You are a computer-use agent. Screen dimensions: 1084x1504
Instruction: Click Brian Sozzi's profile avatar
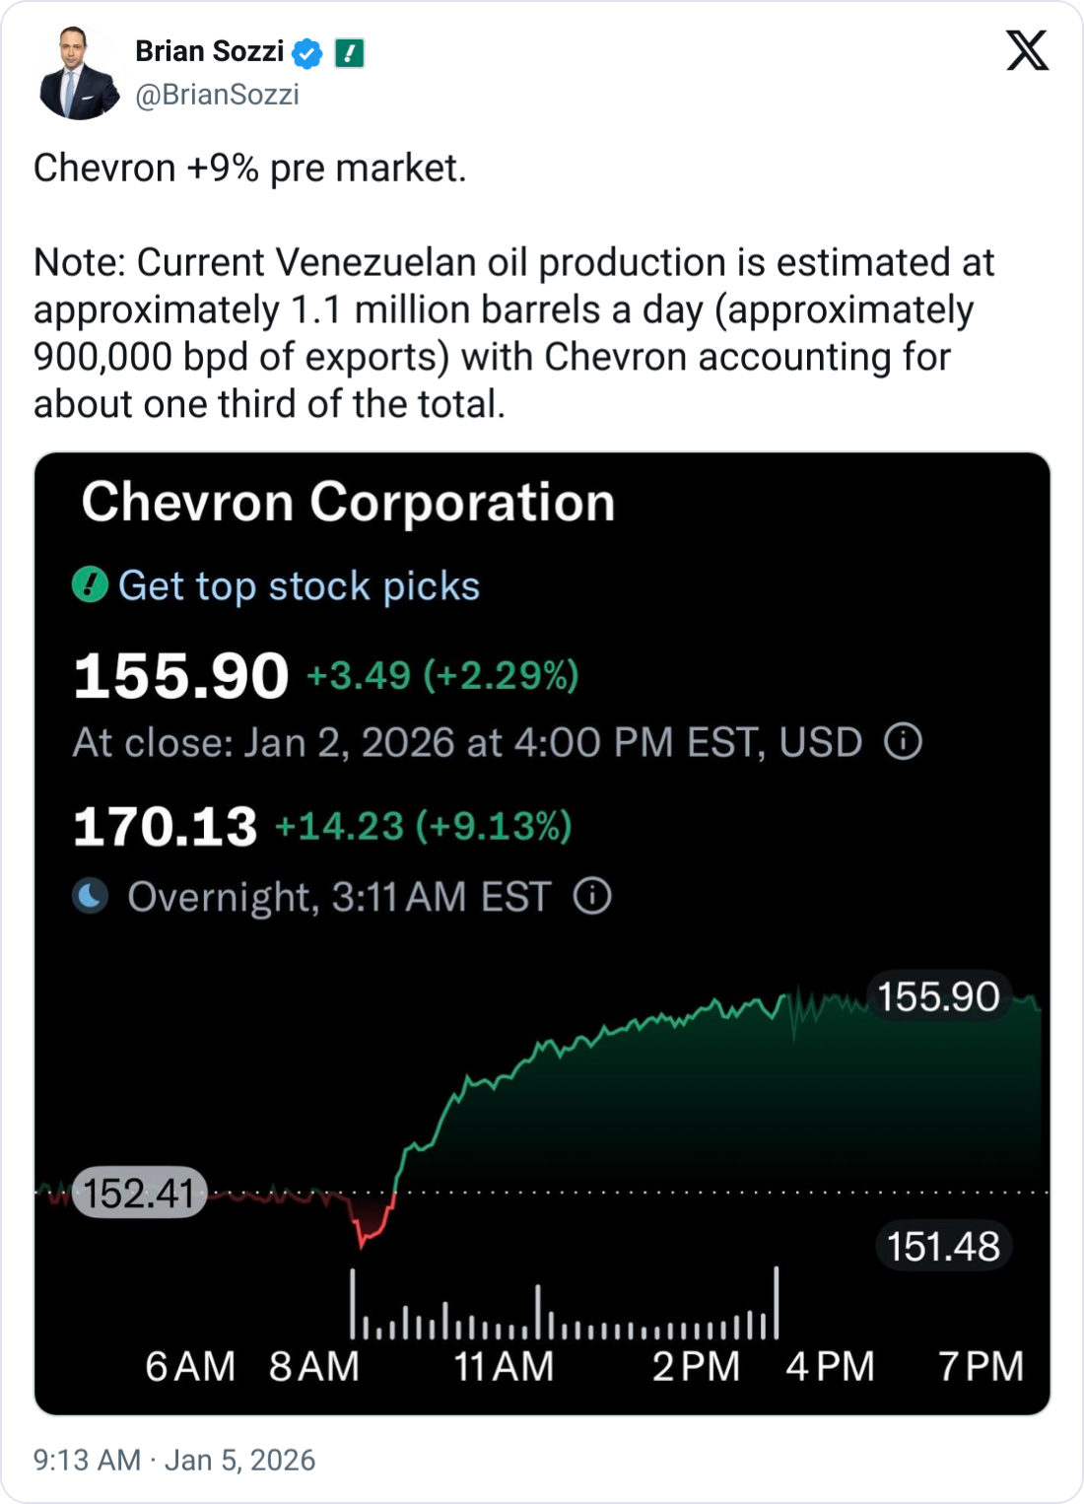point(78,75)
